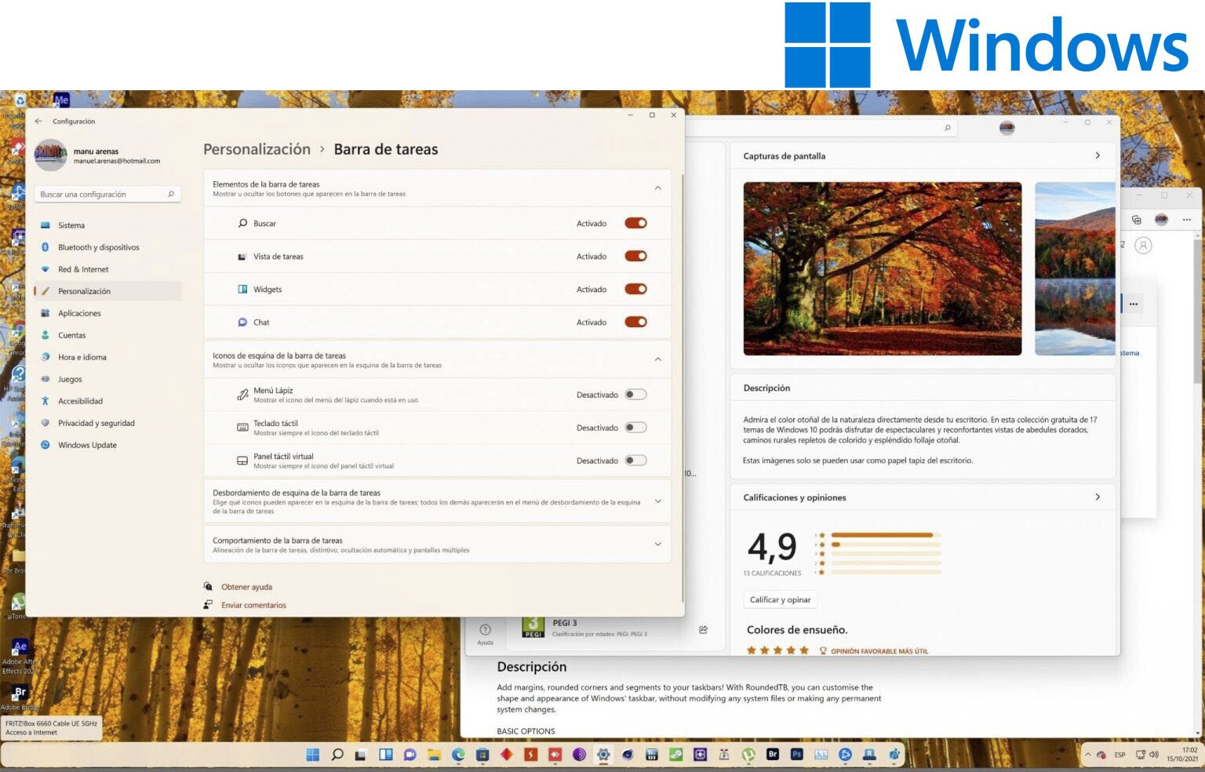Disable the Widgets taskbar element
The image size is (1205, 772).
[635, 289]
